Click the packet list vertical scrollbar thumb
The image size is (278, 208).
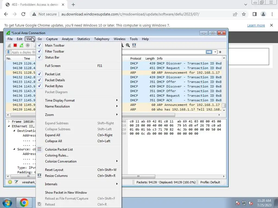pos(224,105)
